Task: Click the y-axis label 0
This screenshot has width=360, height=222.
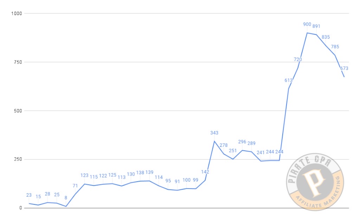Action: (21, 208)
